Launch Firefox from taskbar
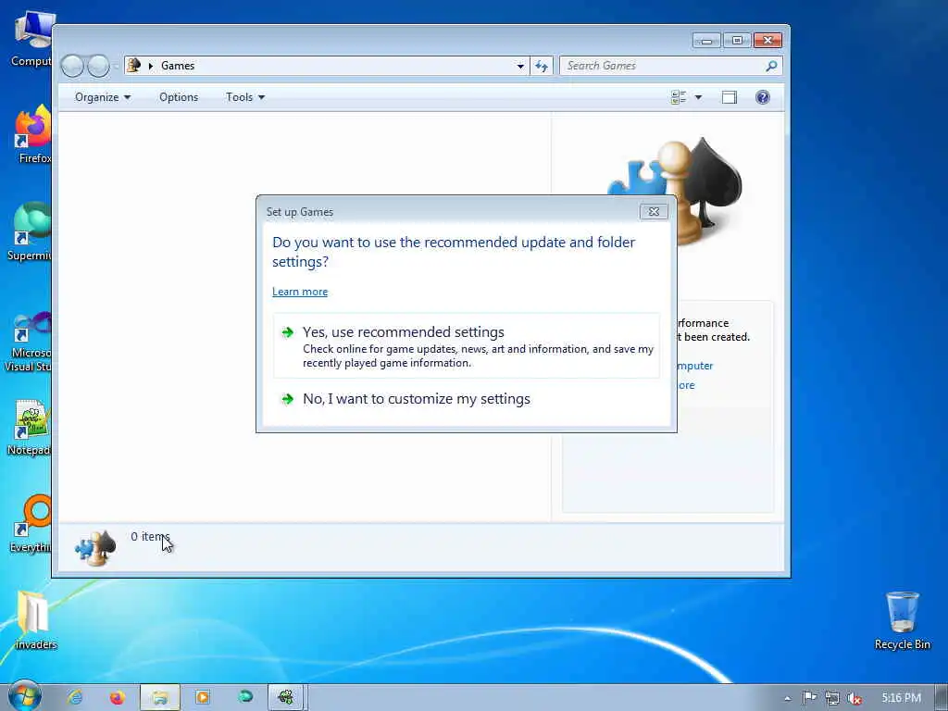 pyautogui.click(x=118, y=697)
